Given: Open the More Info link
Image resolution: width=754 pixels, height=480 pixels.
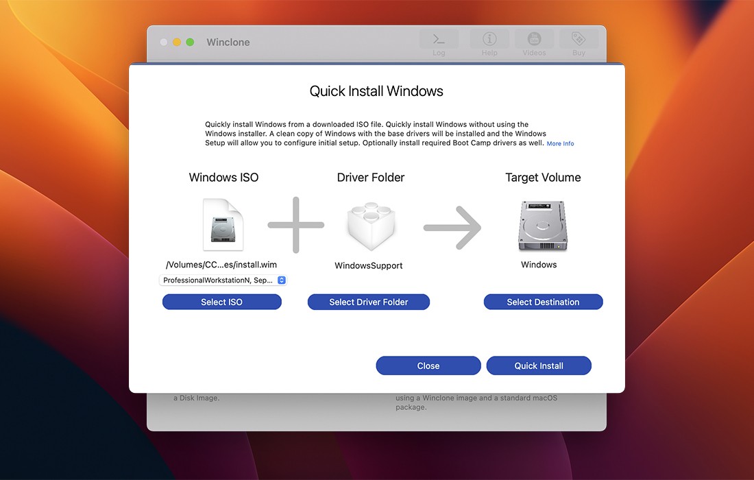Looking at the screenshot, I should (x=560, y=143).
